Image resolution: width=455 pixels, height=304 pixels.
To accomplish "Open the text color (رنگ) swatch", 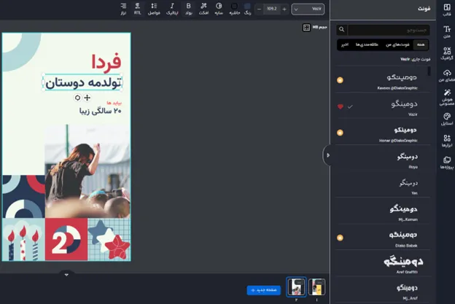I will coord(247,8).
